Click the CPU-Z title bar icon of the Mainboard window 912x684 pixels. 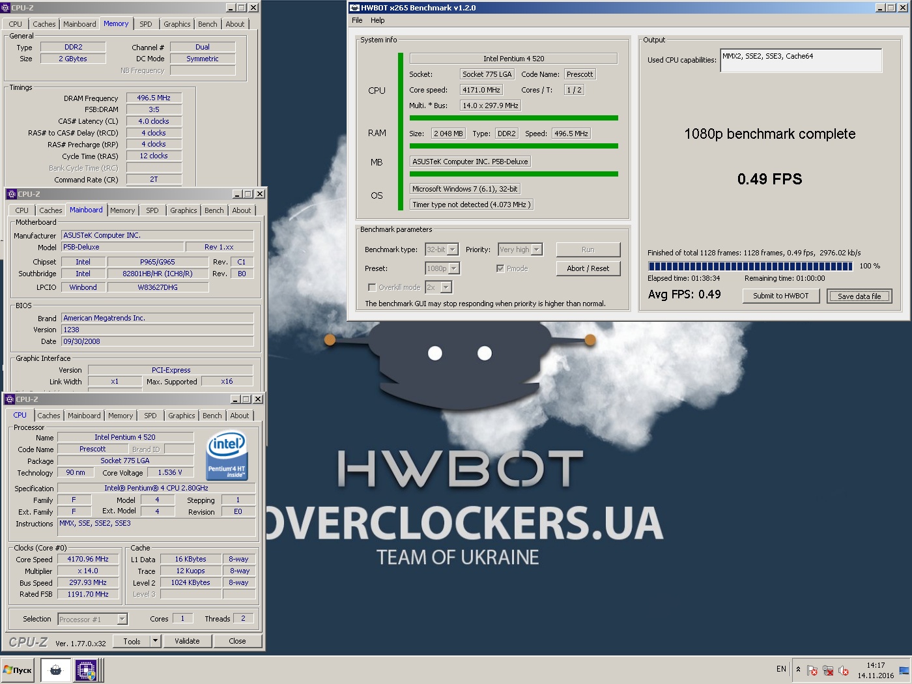(x=11, y=194)
